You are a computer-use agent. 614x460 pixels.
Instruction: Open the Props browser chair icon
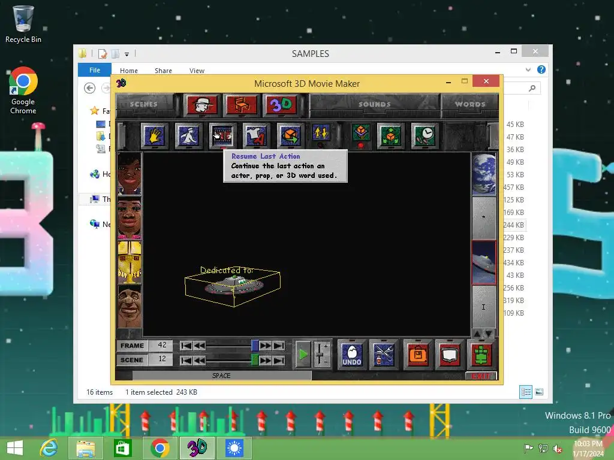(242, 105)
